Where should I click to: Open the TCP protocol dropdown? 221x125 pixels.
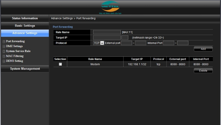point(102,43)
